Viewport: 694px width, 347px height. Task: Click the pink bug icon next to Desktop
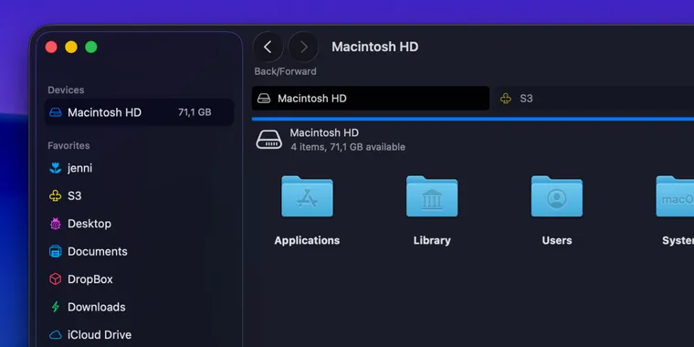pyautogui.click(x=56, y=224)
